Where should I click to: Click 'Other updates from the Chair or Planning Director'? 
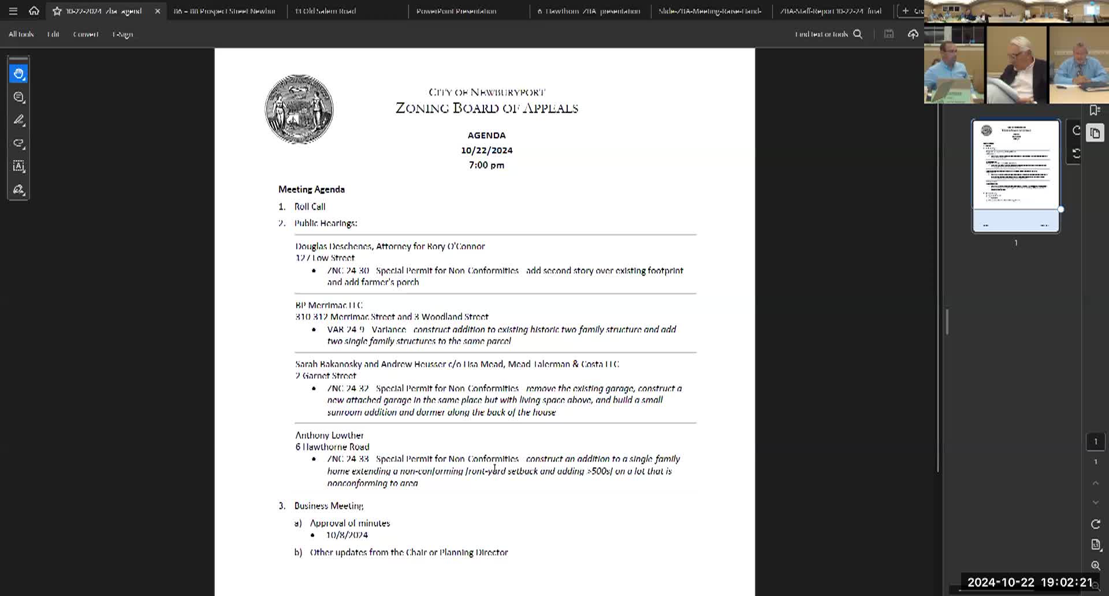(409, 552)
